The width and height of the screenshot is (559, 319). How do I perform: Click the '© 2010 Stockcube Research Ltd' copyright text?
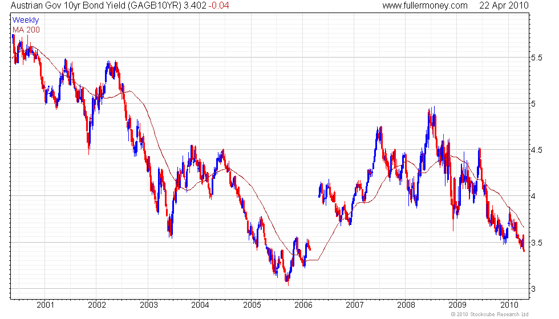click(x=489, y=314)
